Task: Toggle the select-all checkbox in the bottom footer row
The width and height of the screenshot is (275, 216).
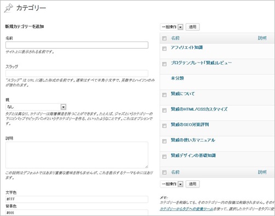Action: [x=164, y=172]
